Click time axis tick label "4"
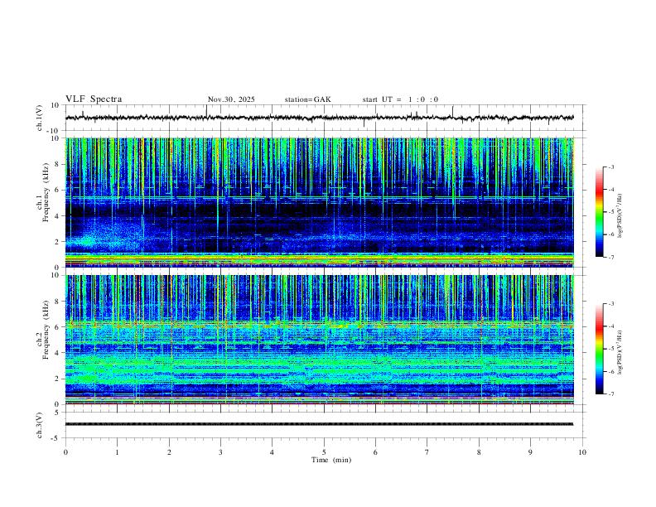The image size is (656, 507). [273, 452]
